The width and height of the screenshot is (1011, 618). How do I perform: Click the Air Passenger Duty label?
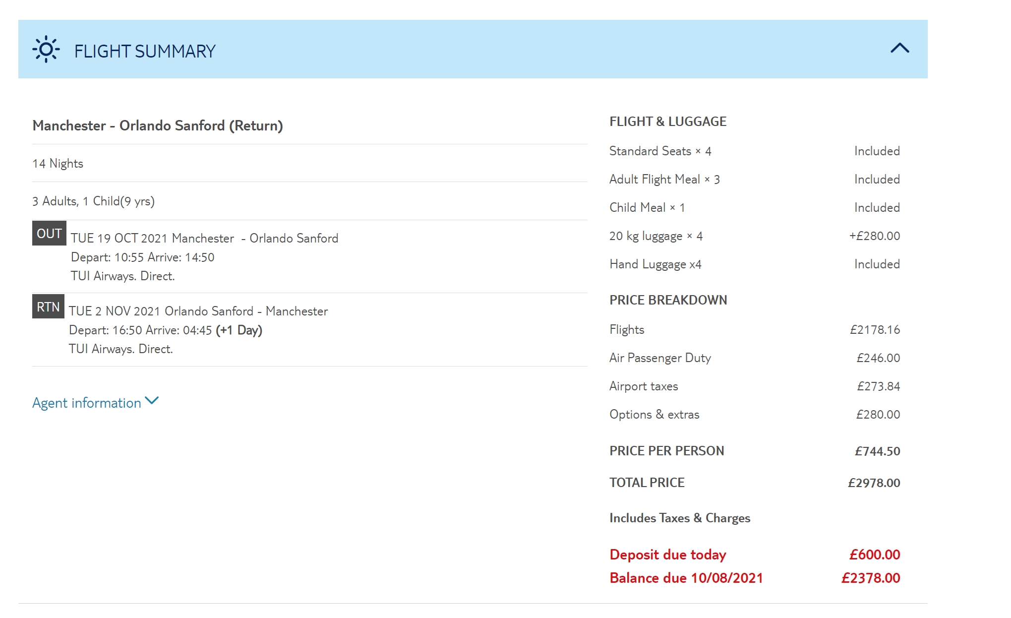[660, 358]
